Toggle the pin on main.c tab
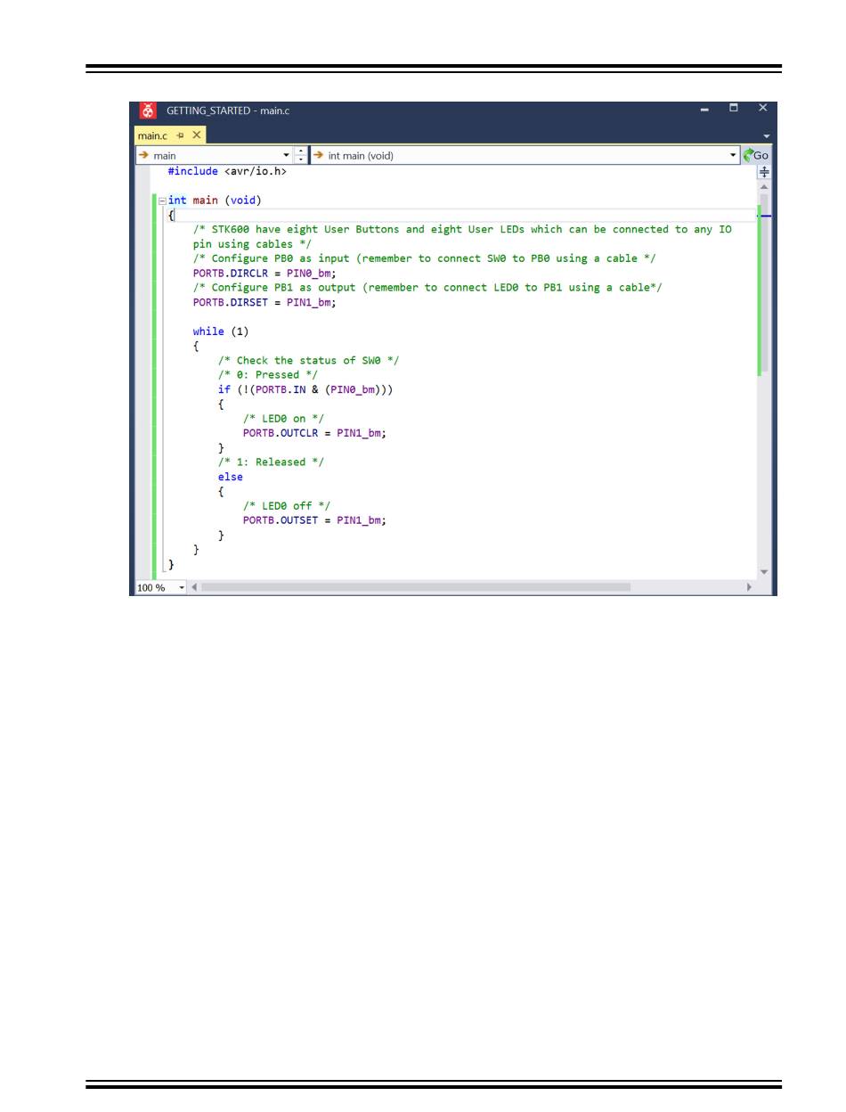Screen dimensions: 846x1112 point(180,135)
